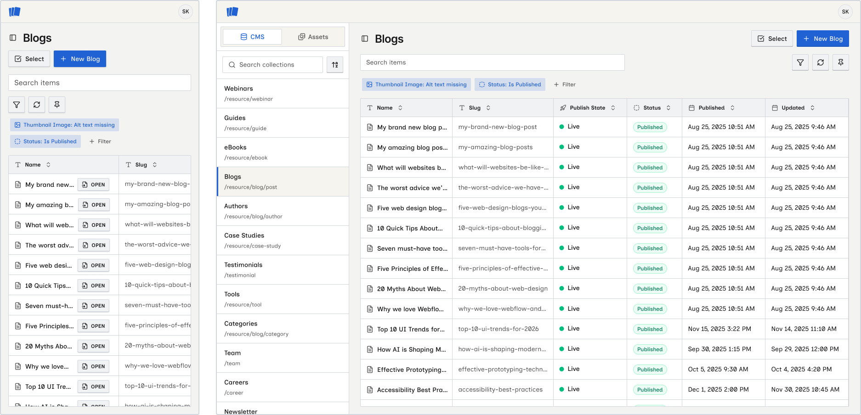Click the refresh icon in the right Blogs panel
This screenshot has height=415, width=861.
pyautogui.click(x=821, y=62)
